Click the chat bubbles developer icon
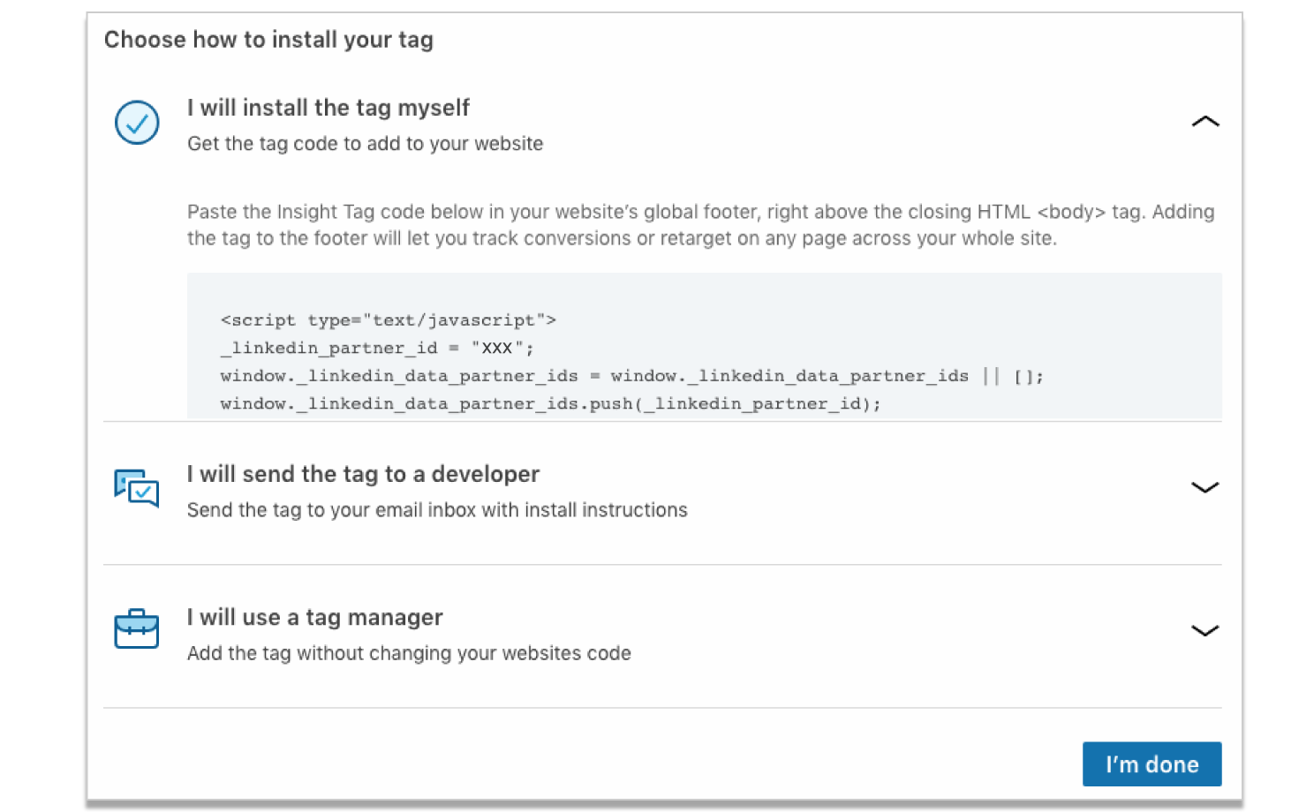The height and width of the screenshot is (812, 1314). [x=137, y=488]
